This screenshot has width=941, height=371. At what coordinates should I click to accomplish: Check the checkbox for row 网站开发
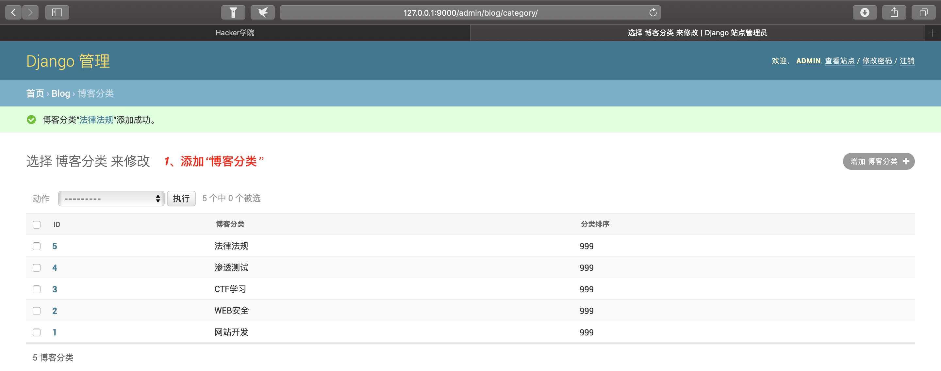coord(37,332)
